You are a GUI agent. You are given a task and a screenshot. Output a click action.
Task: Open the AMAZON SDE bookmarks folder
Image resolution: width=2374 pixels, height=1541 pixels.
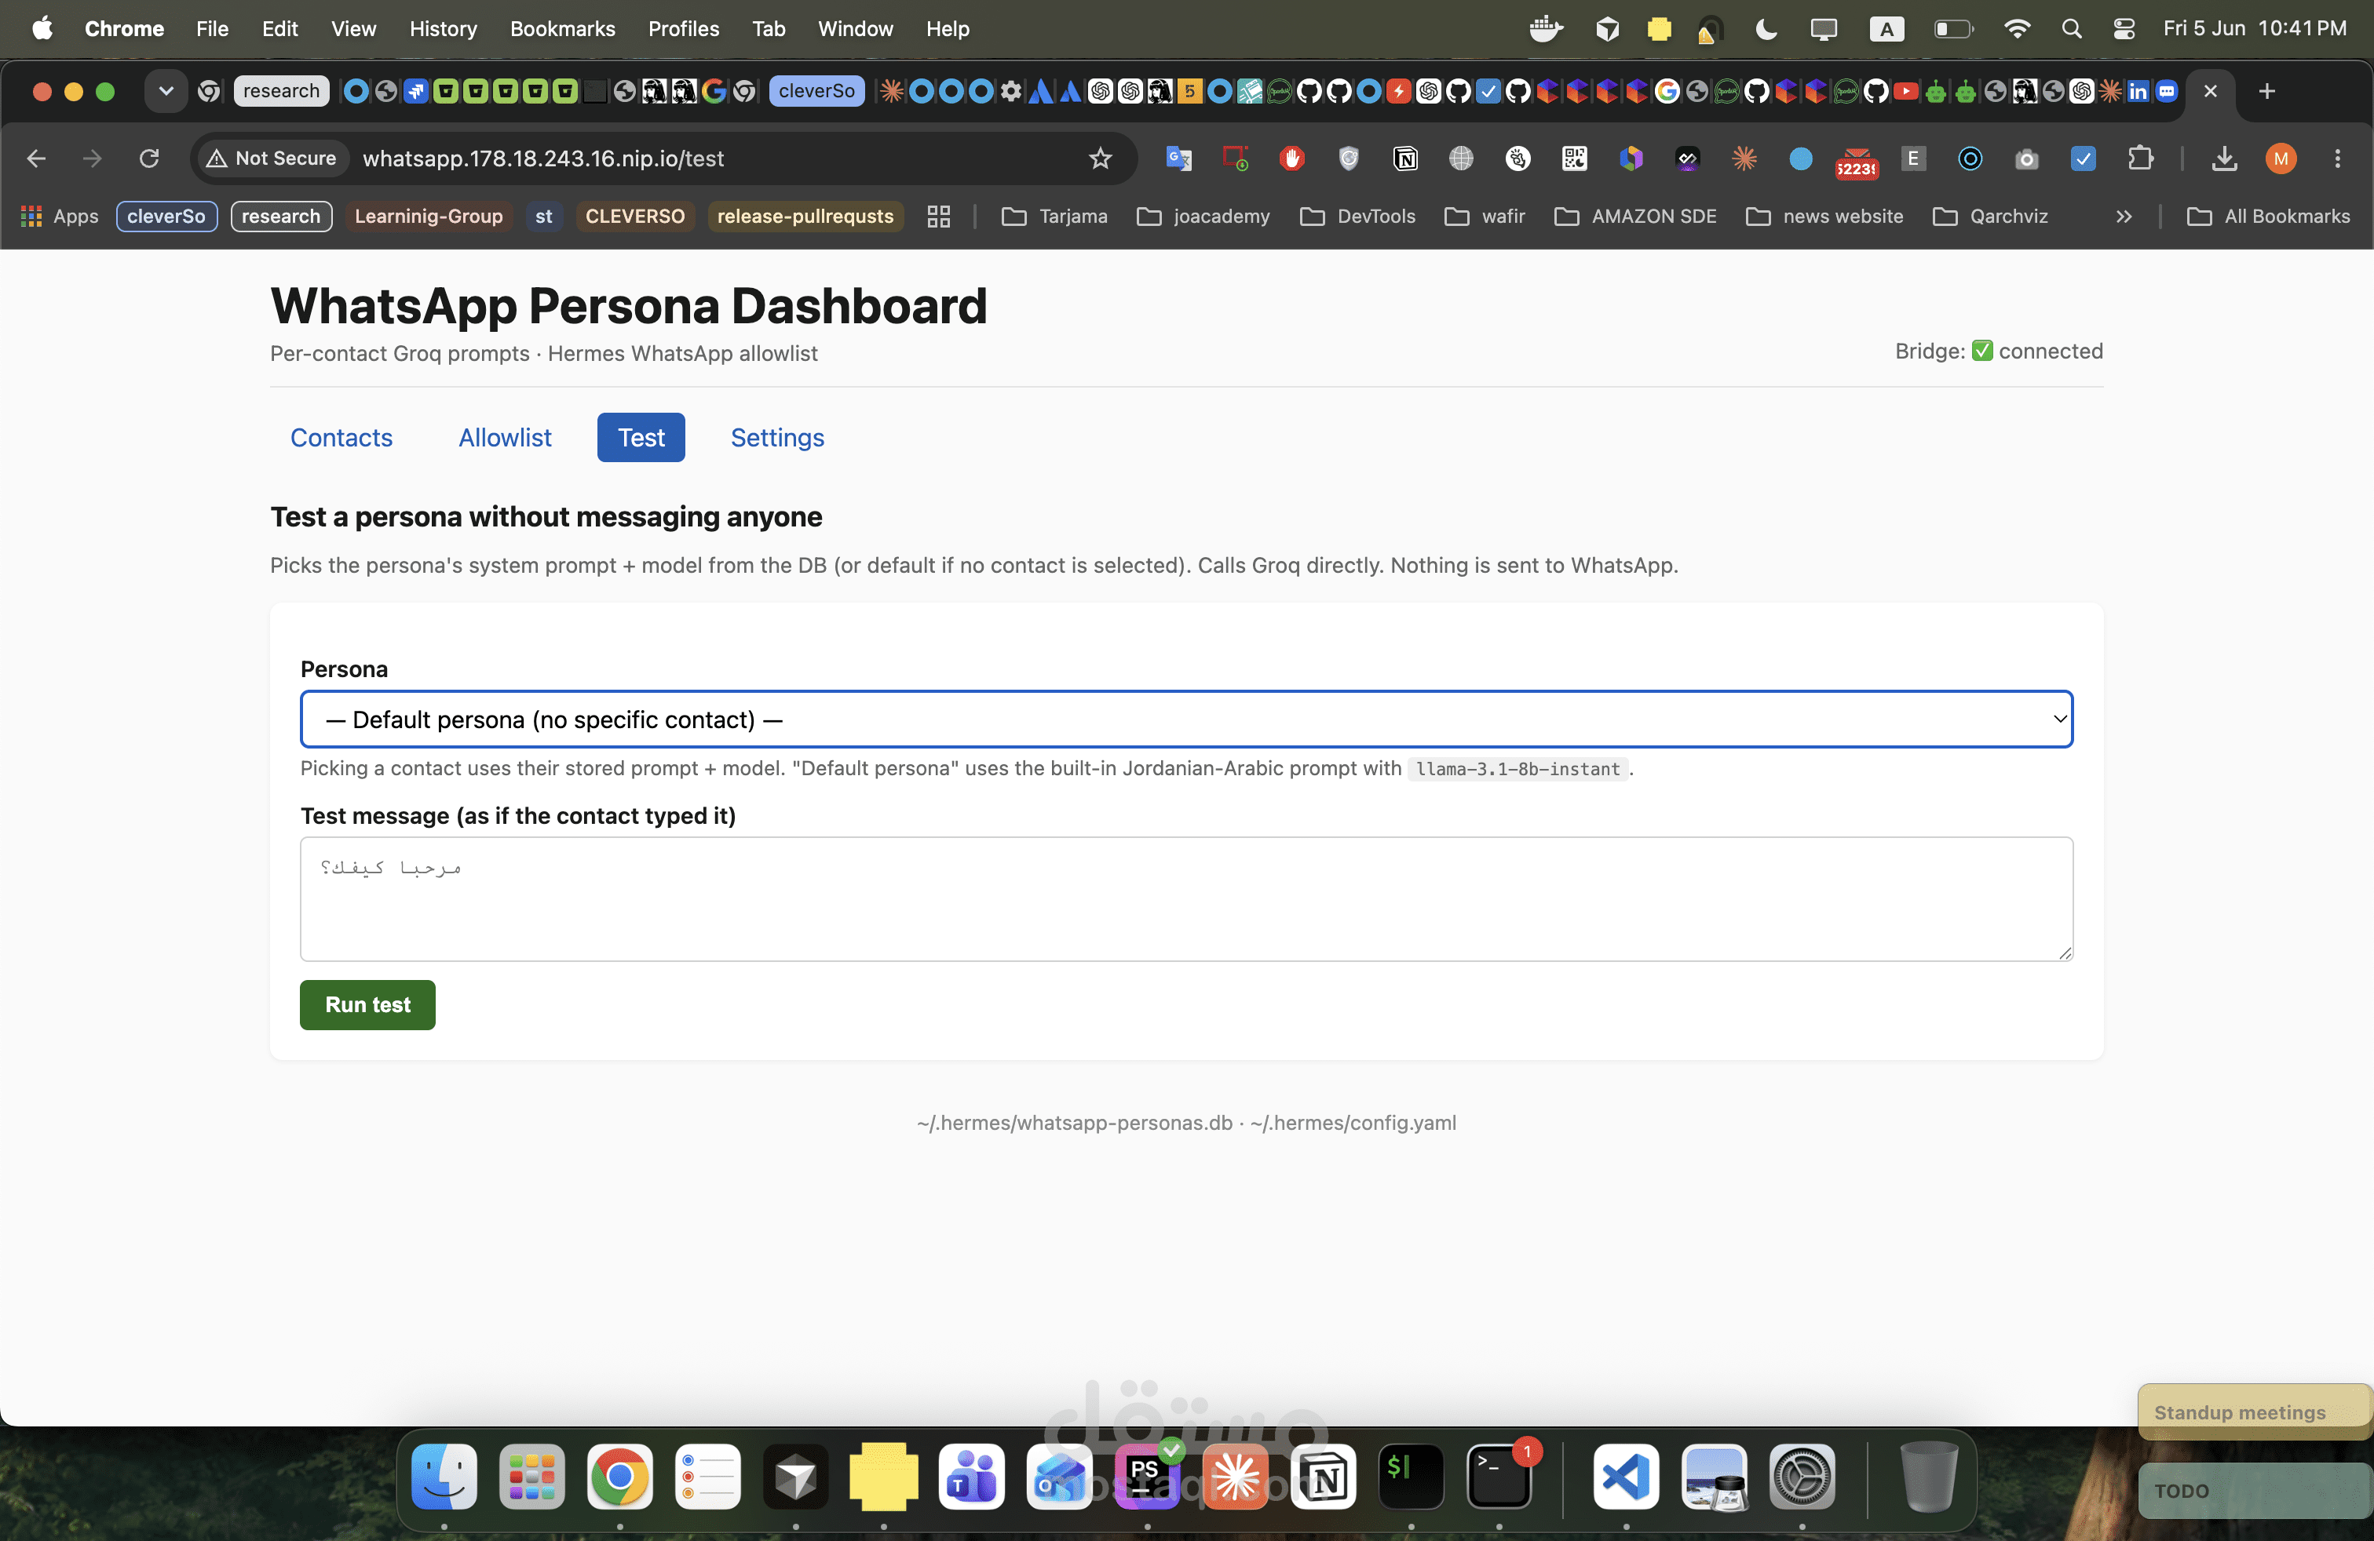[x=1636, y=217]
